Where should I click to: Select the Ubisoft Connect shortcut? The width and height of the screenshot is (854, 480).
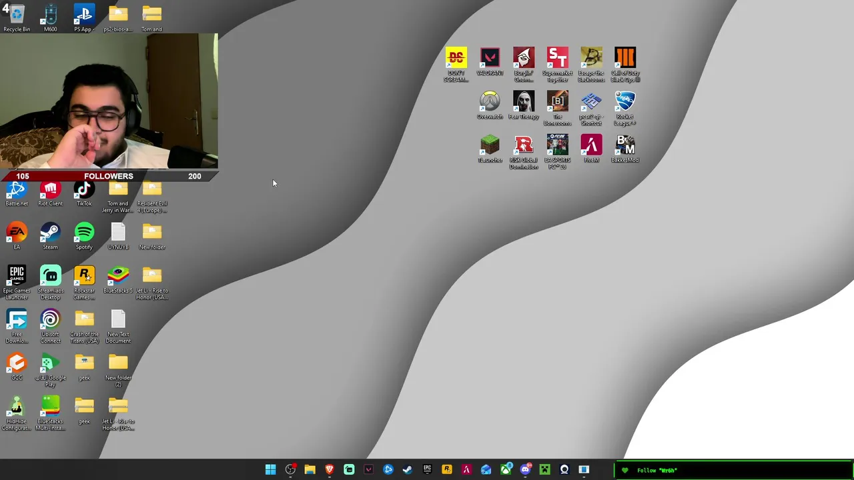50,327
